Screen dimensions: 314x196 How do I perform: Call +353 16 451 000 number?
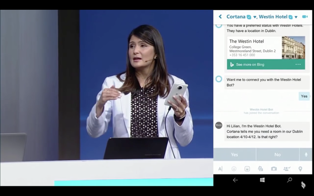242,55
